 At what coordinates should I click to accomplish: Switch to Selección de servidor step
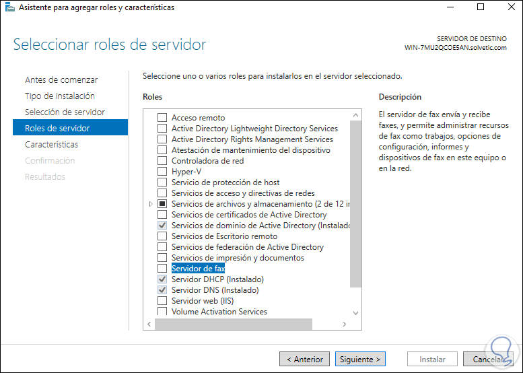(65, 112)
